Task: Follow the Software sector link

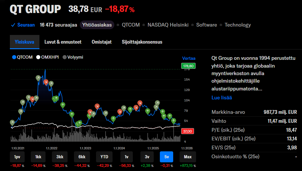Action: pyautogui.click(x=206, y=25)
